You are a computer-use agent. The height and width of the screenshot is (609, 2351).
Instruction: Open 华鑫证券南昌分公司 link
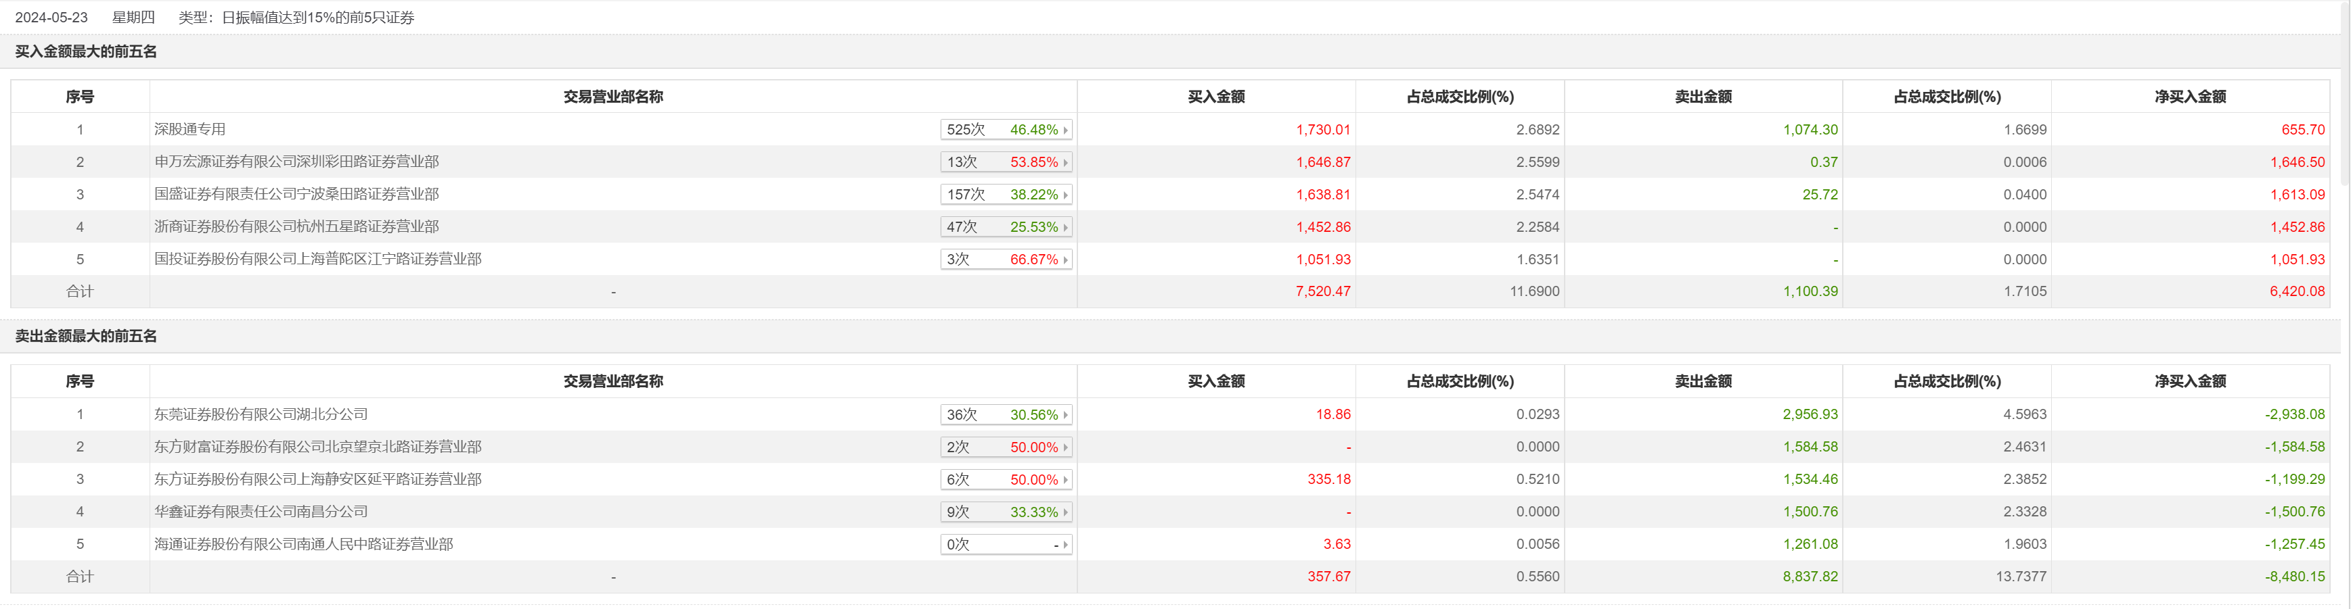coord(261,512)
